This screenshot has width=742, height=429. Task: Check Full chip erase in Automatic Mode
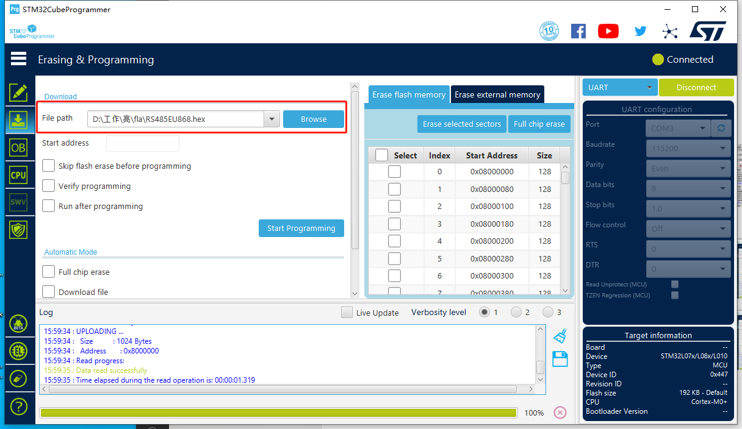coord(49,272)
